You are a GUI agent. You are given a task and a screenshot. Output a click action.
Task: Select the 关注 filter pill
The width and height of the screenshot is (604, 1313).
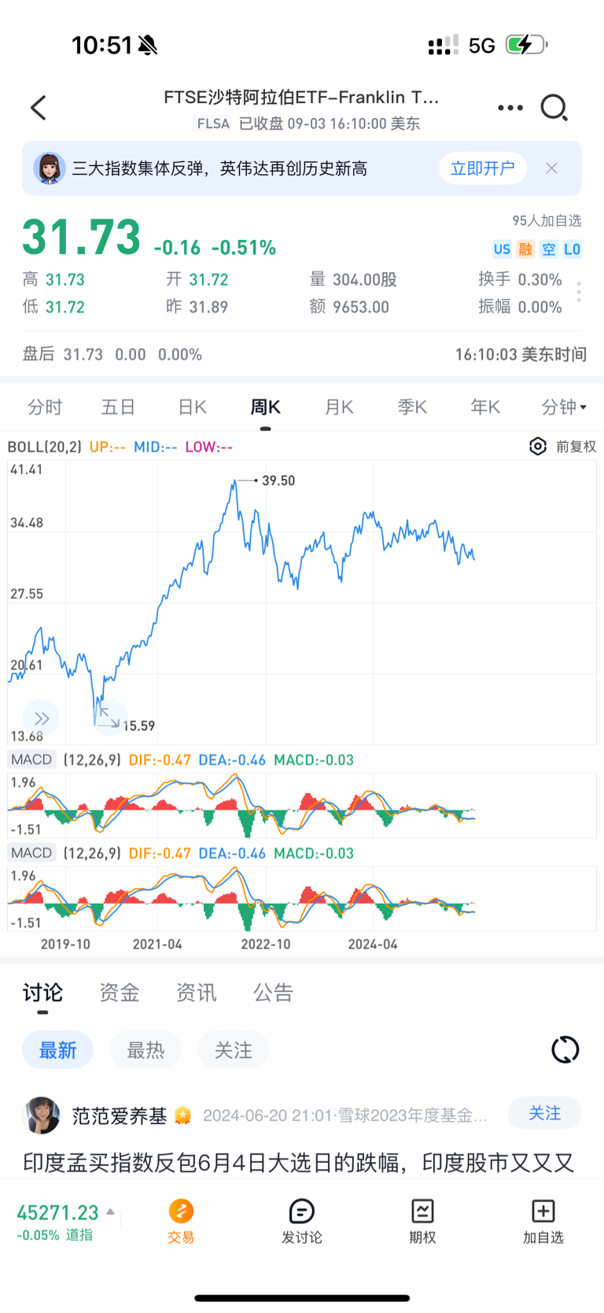click(x=234, y=1050)
